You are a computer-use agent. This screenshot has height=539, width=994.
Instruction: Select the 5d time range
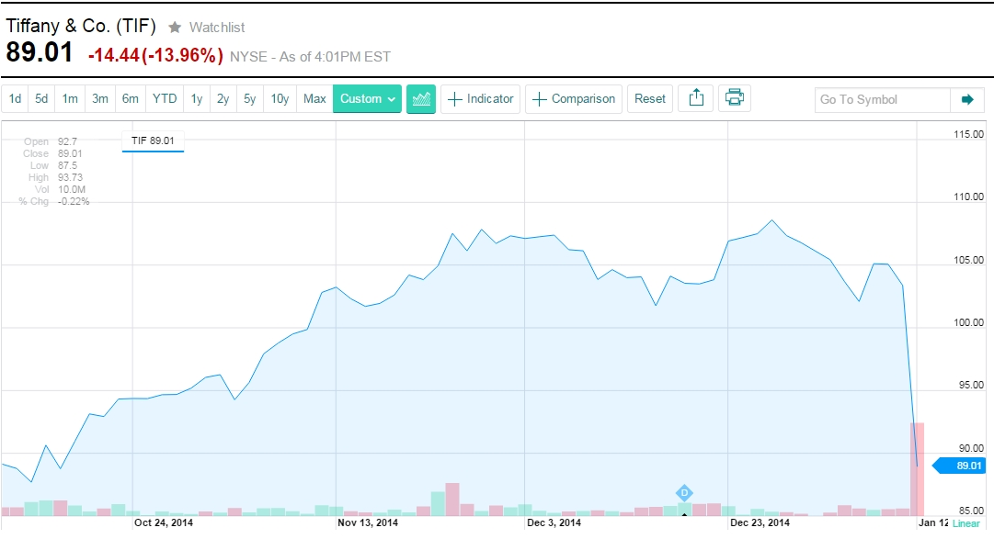(41, 99)
